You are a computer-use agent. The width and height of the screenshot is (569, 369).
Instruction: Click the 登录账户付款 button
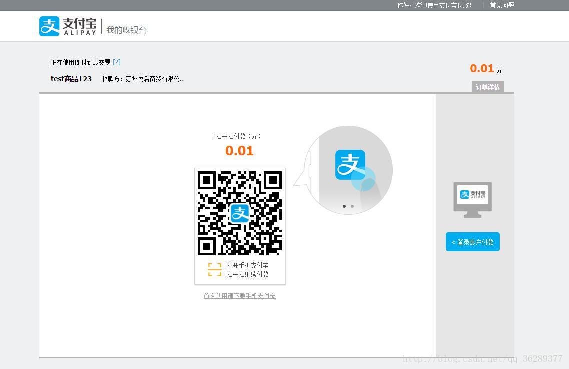[473, 242]
